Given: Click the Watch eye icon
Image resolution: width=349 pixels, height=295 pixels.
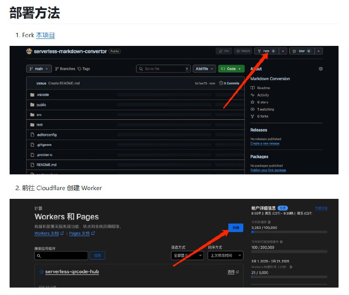Looking at the screenshot, I should click(238, 51).
